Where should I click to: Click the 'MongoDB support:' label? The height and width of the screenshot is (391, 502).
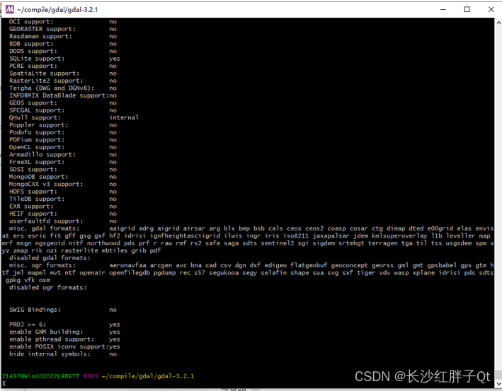pos(38,177)
